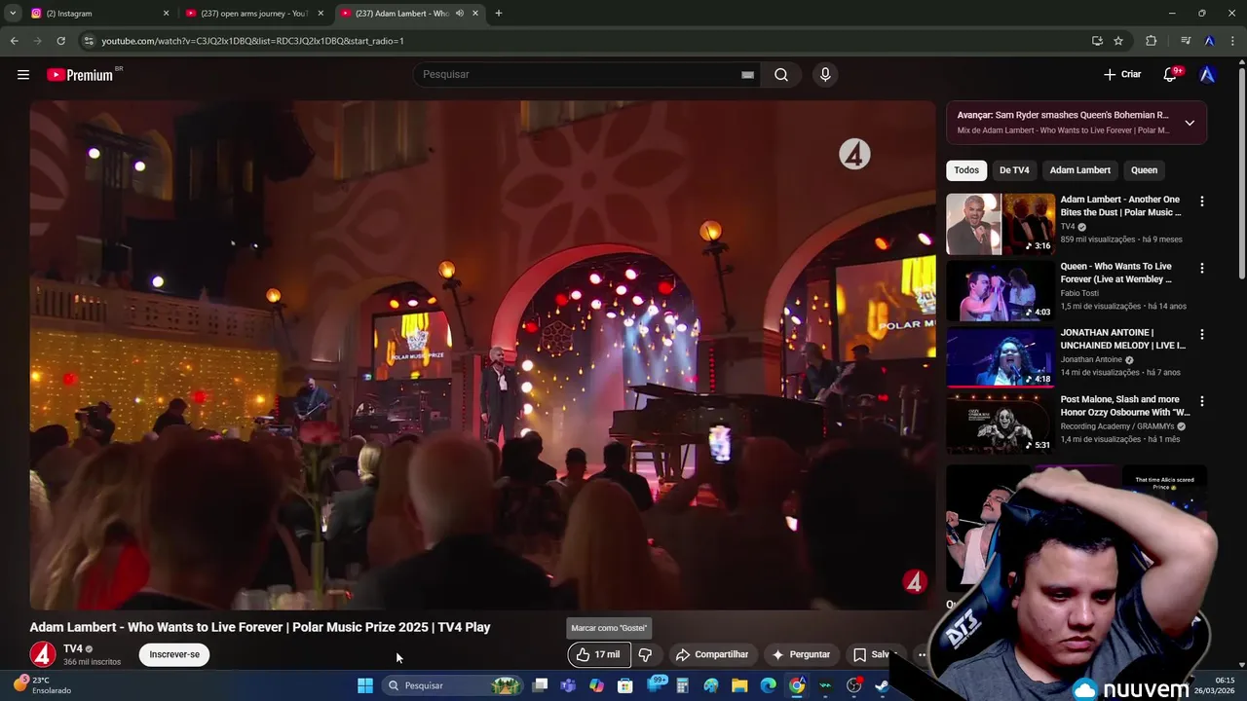
Task: Select the Adam Lambert filter chip
Action: click(x=1080, y=170)
